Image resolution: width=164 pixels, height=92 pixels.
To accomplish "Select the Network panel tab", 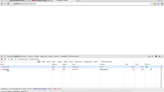I will coord(17,56).
